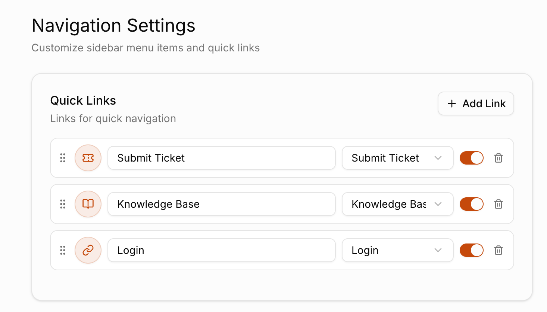Open the Submit Ticket target dropdown

point(398,158)
